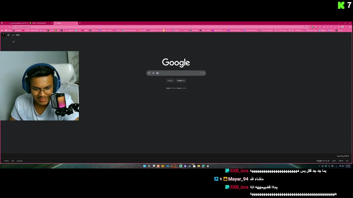Open the Speedtest bookmark
The width and height of the screenshot is (353, 198).
(x=17, y=30)
